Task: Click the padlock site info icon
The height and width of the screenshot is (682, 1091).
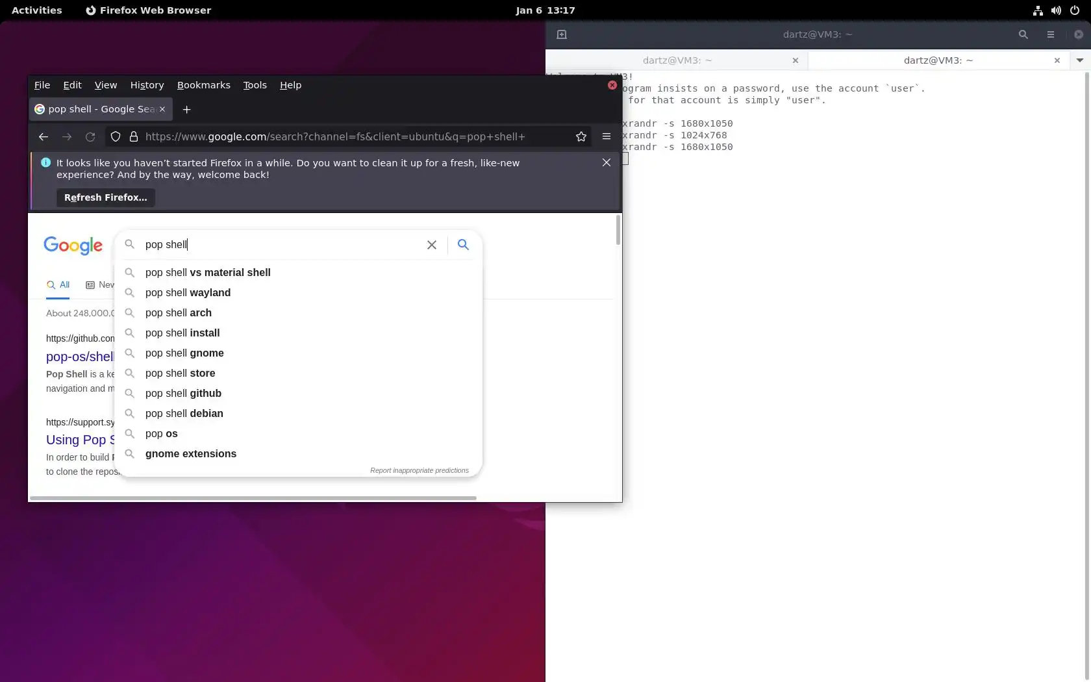Action: click(134, 136)
